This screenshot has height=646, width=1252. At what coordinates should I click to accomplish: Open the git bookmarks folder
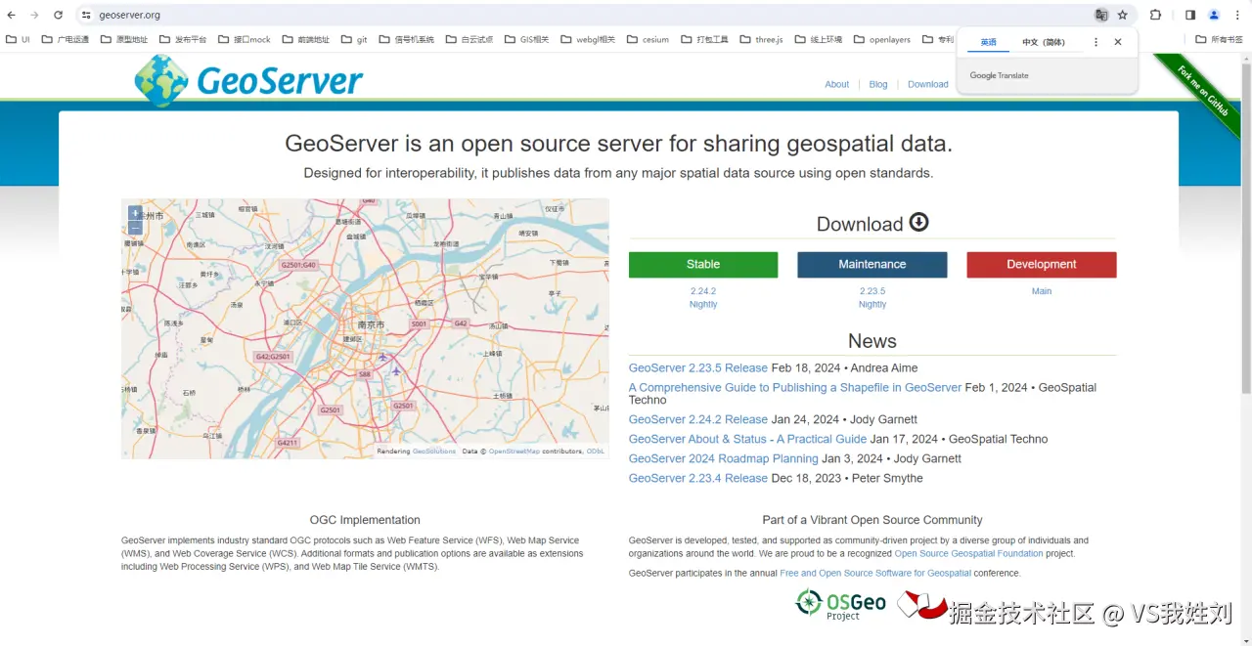tap(354, 40)
